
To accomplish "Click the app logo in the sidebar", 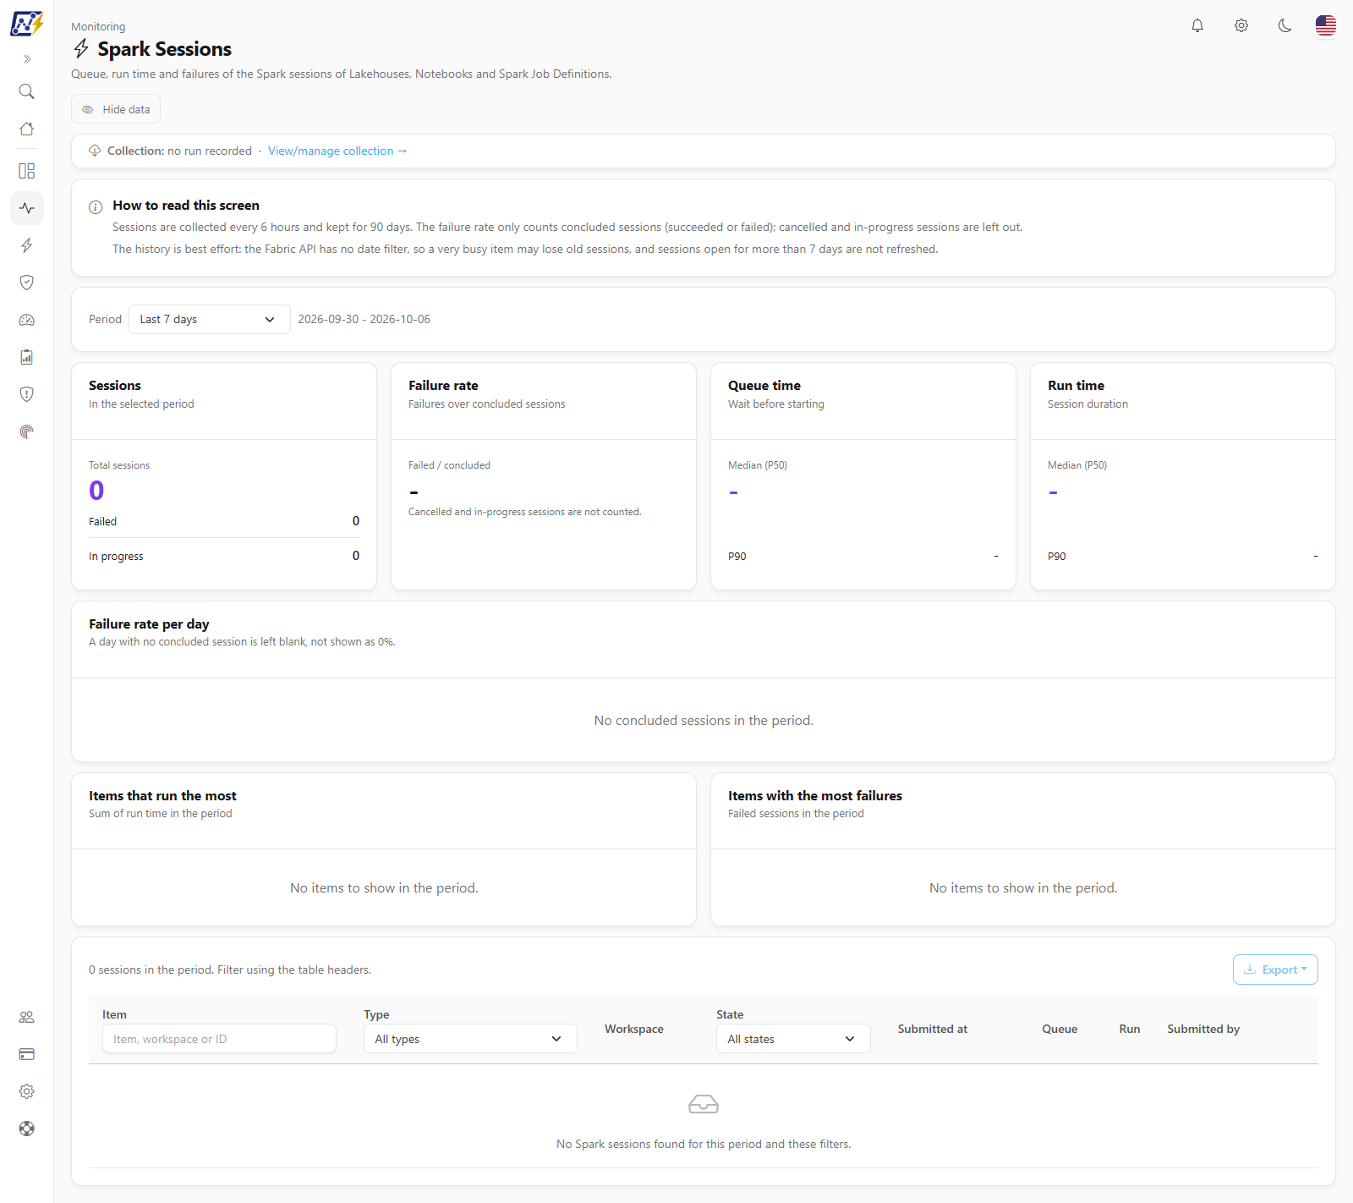I will pos(26,24).
